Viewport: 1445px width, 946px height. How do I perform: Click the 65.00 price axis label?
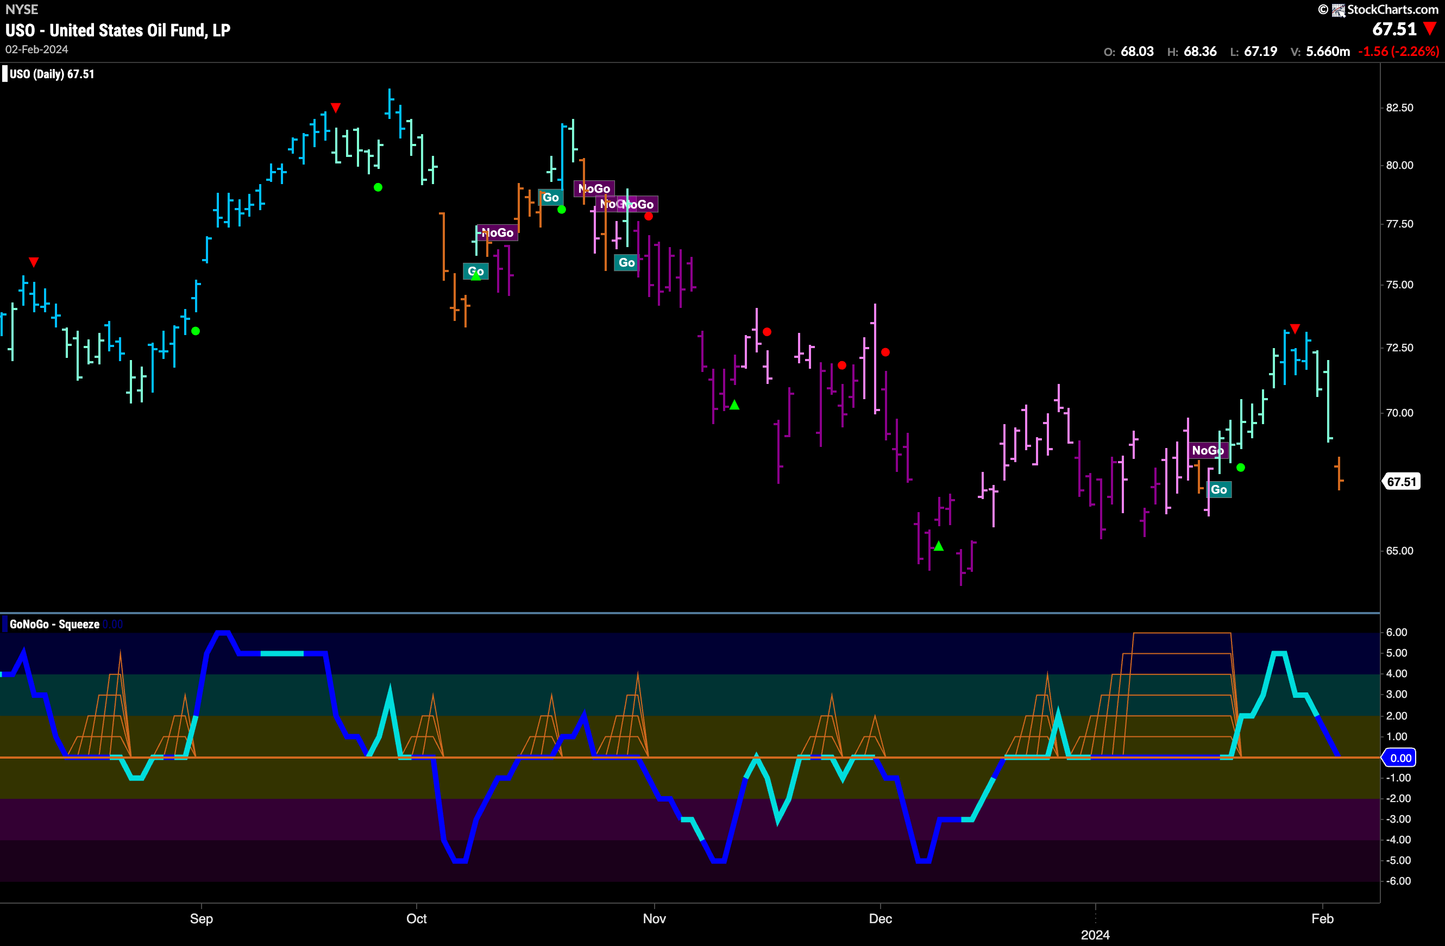[1399, 551]
